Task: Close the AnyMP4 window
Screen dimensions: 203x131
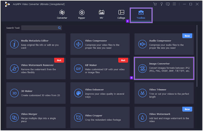Action: point(197,4)
